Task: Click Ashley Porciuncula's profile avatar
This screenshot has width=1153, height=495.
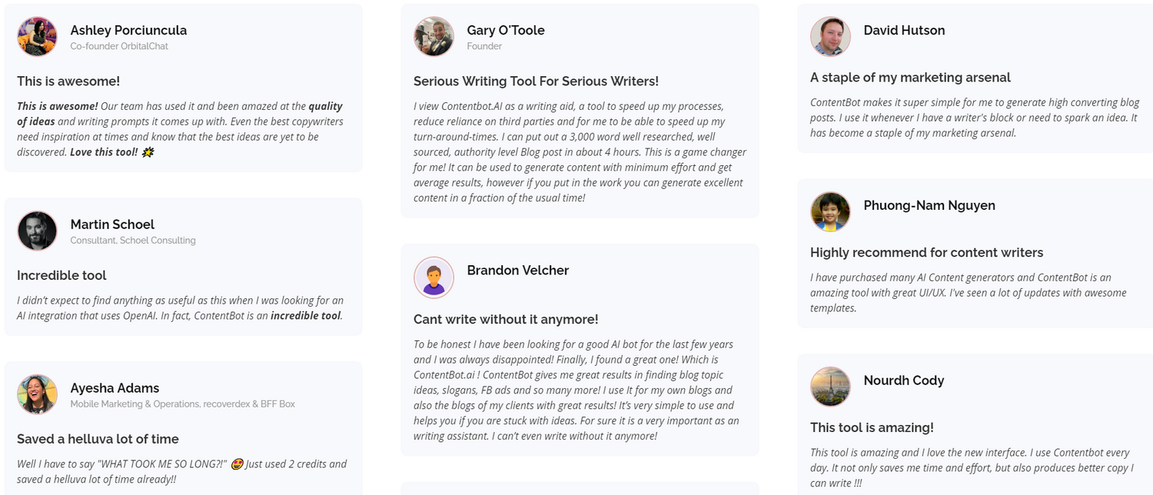Action: click(x=37, y=37)
